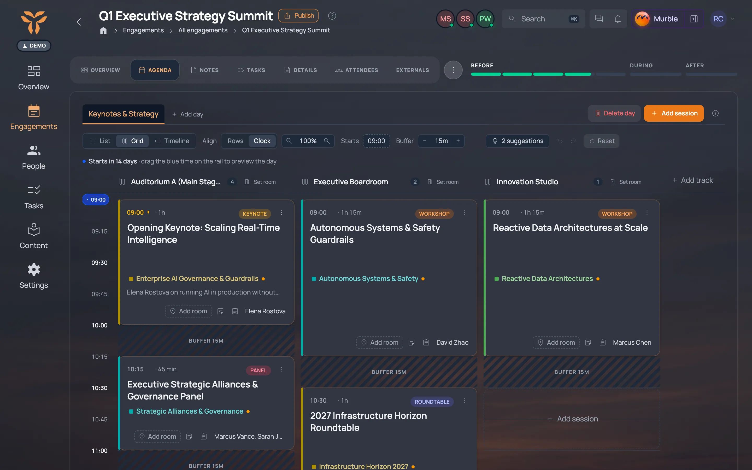This screenshot has width=752, height=470.
Task: Switch to the Overview tab
Action: (x=100, y=70)
